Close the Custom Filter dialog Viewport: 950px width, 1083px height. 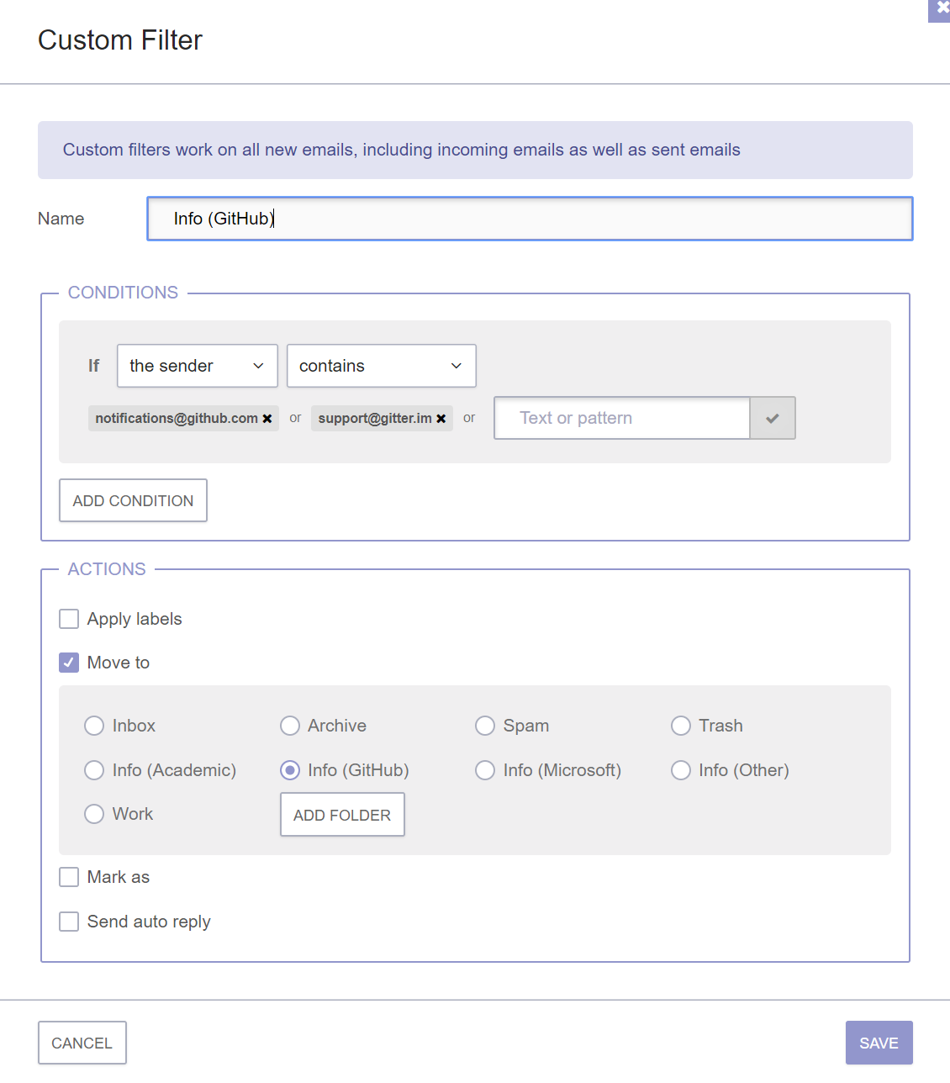pyautogui.click(x=942, y=8)
